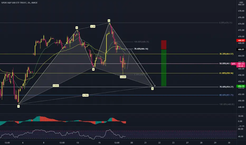Click the 30 date label on time axis
The width and height of the screenshot is (246, 145).
tap(229, 143)
